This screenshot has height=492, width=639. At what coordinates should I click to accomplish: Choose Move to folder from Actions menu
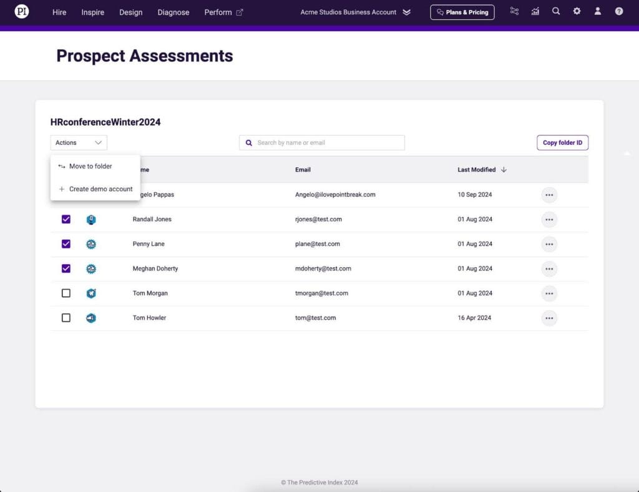point(90,167)
